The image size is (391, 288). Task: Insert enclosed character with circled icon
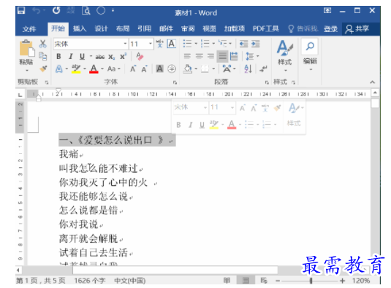(172, 69)
